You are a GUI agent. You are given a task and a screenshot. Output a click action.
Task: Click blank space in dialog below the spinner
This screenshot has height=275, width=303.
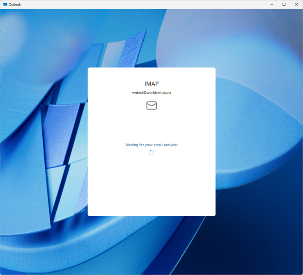[151, 185]
